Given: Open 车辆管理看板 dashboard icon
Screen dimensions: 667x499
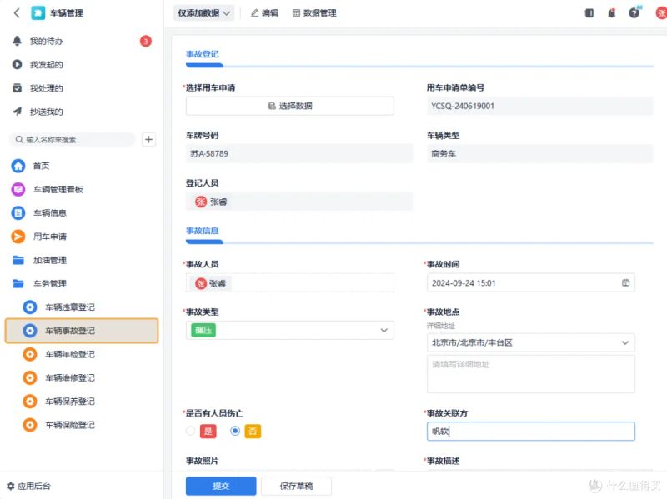Looking at the screenshot, I should (x=18, y=189).
